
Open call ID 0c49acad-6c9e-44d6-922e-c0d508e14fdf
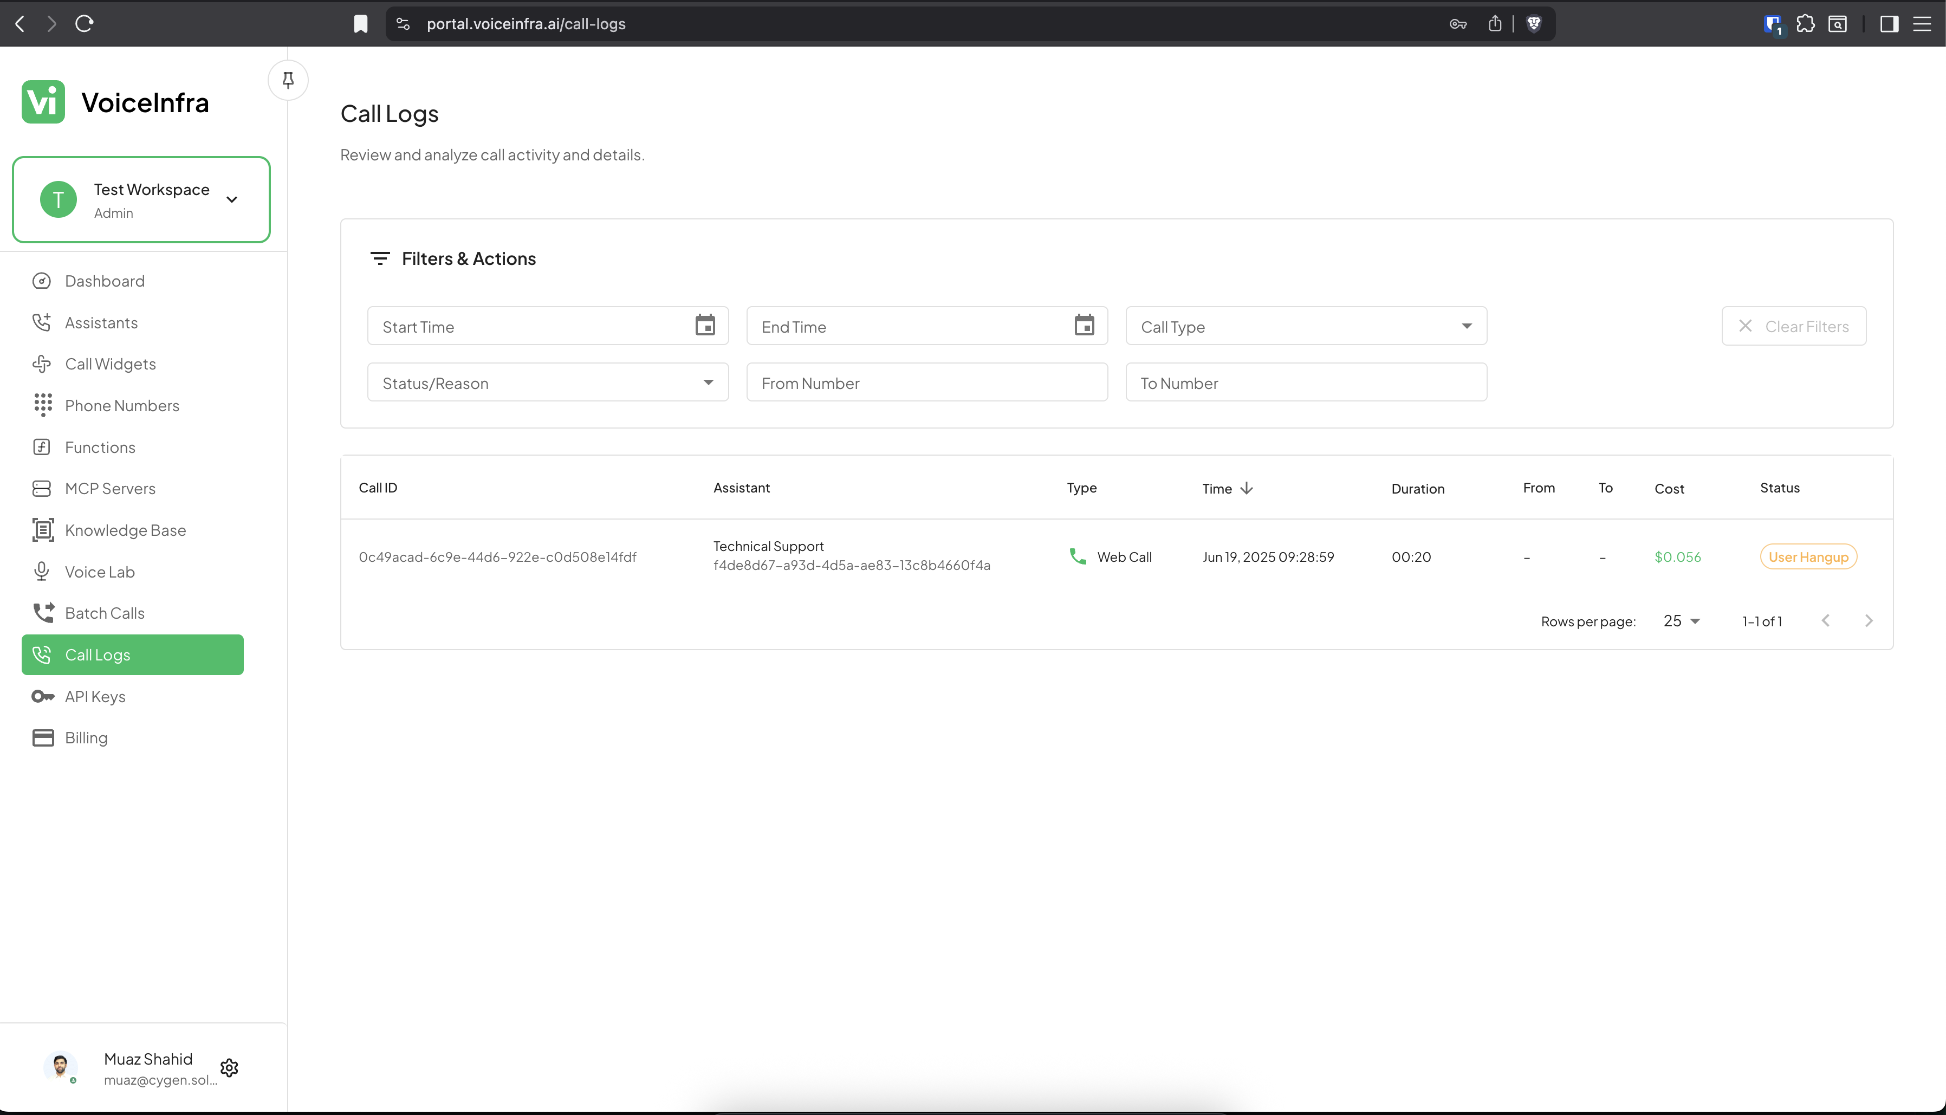pyautogui.click(x=497, y=557)
